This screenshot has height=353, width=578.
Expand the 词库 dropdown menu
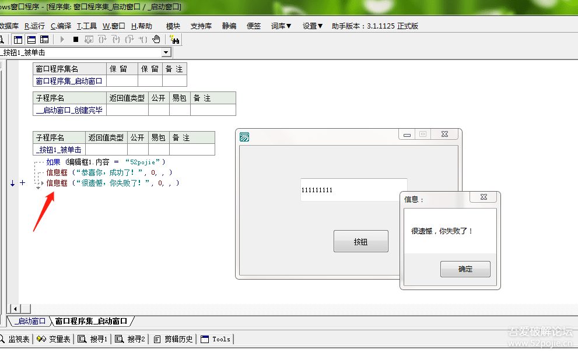(281, 26)
